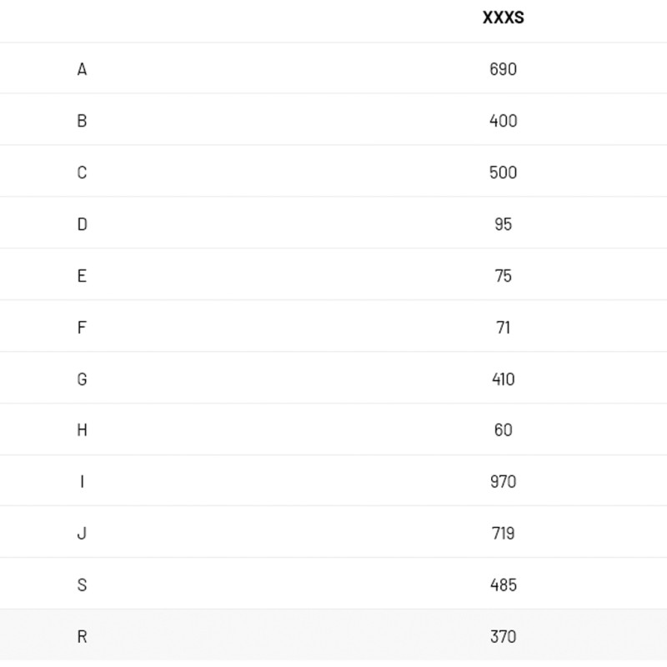Click the value 690 in row A
This screenshot has height=667, width=667.
[x=503, y=69]
